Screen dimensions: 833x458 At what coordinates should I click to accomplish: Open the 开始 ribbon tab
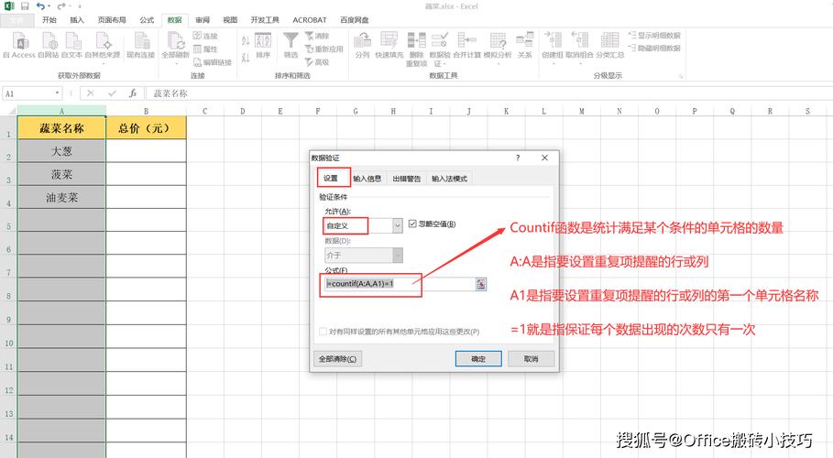[x=49, y=19]
